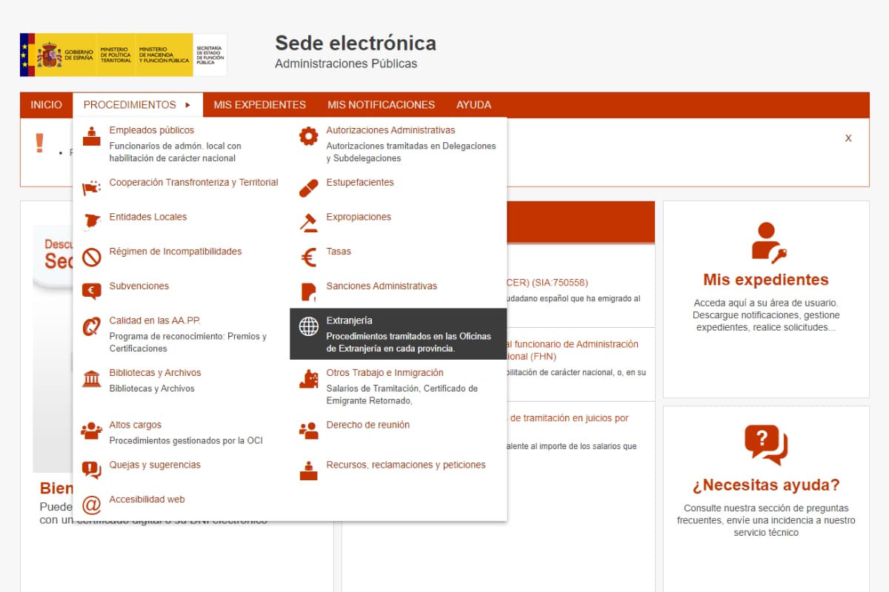
Task: Click the Expropiaciones gavel icon
Action: tap(308, 222)
